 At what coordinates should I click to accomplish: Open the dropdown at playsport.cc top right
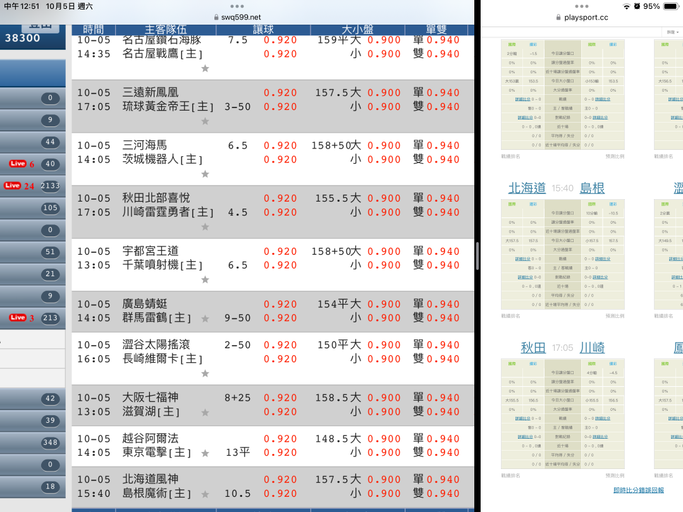point(673,32)
